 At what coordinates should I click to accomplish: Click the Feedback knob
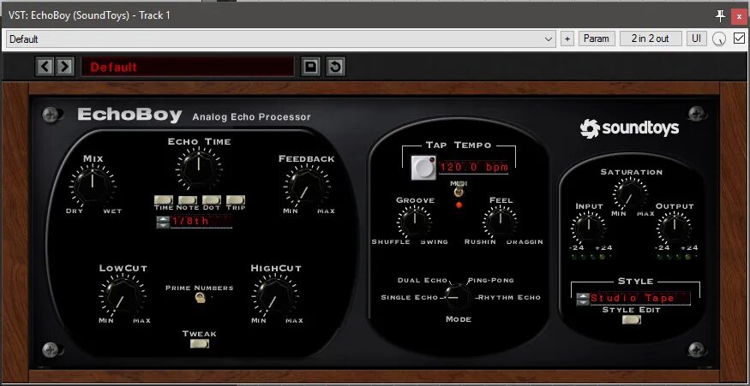coord(306,186)
